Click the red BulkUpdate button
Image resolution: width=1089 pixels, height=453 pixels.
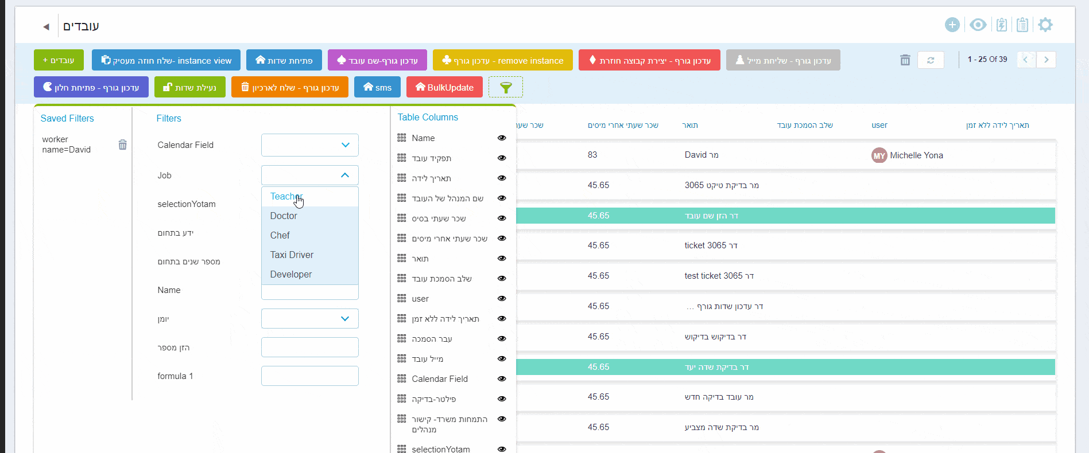point(444,87)
